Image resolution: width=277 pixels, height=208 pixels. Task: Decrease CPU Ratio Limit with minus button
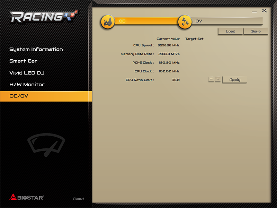tap(211, 79)
